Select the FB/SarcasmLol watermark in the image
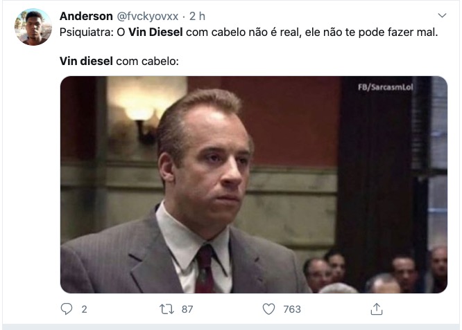This screenshot has height=330, width=462. 386,87
